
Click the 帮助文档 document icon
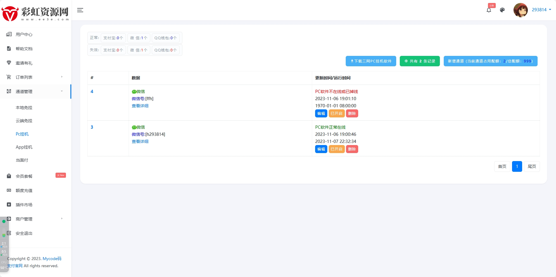pos(9,49)
